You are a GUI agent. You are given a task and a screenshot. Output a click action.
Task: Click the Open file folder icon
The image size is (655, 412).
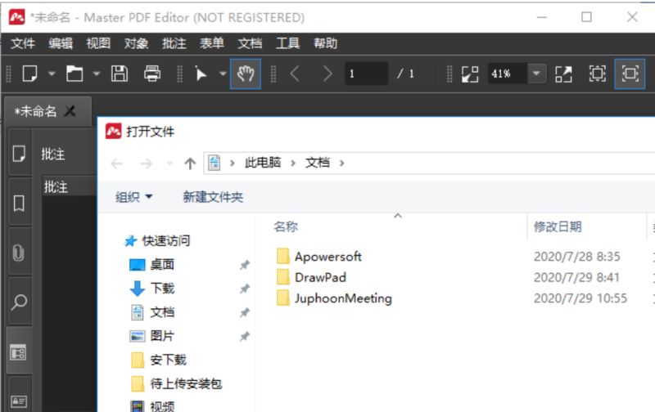(x=75, y=74)
